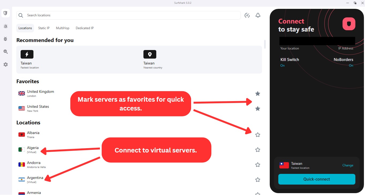Unfavorite United States with its star
365x195 pixels.
[x=258, y=108]
